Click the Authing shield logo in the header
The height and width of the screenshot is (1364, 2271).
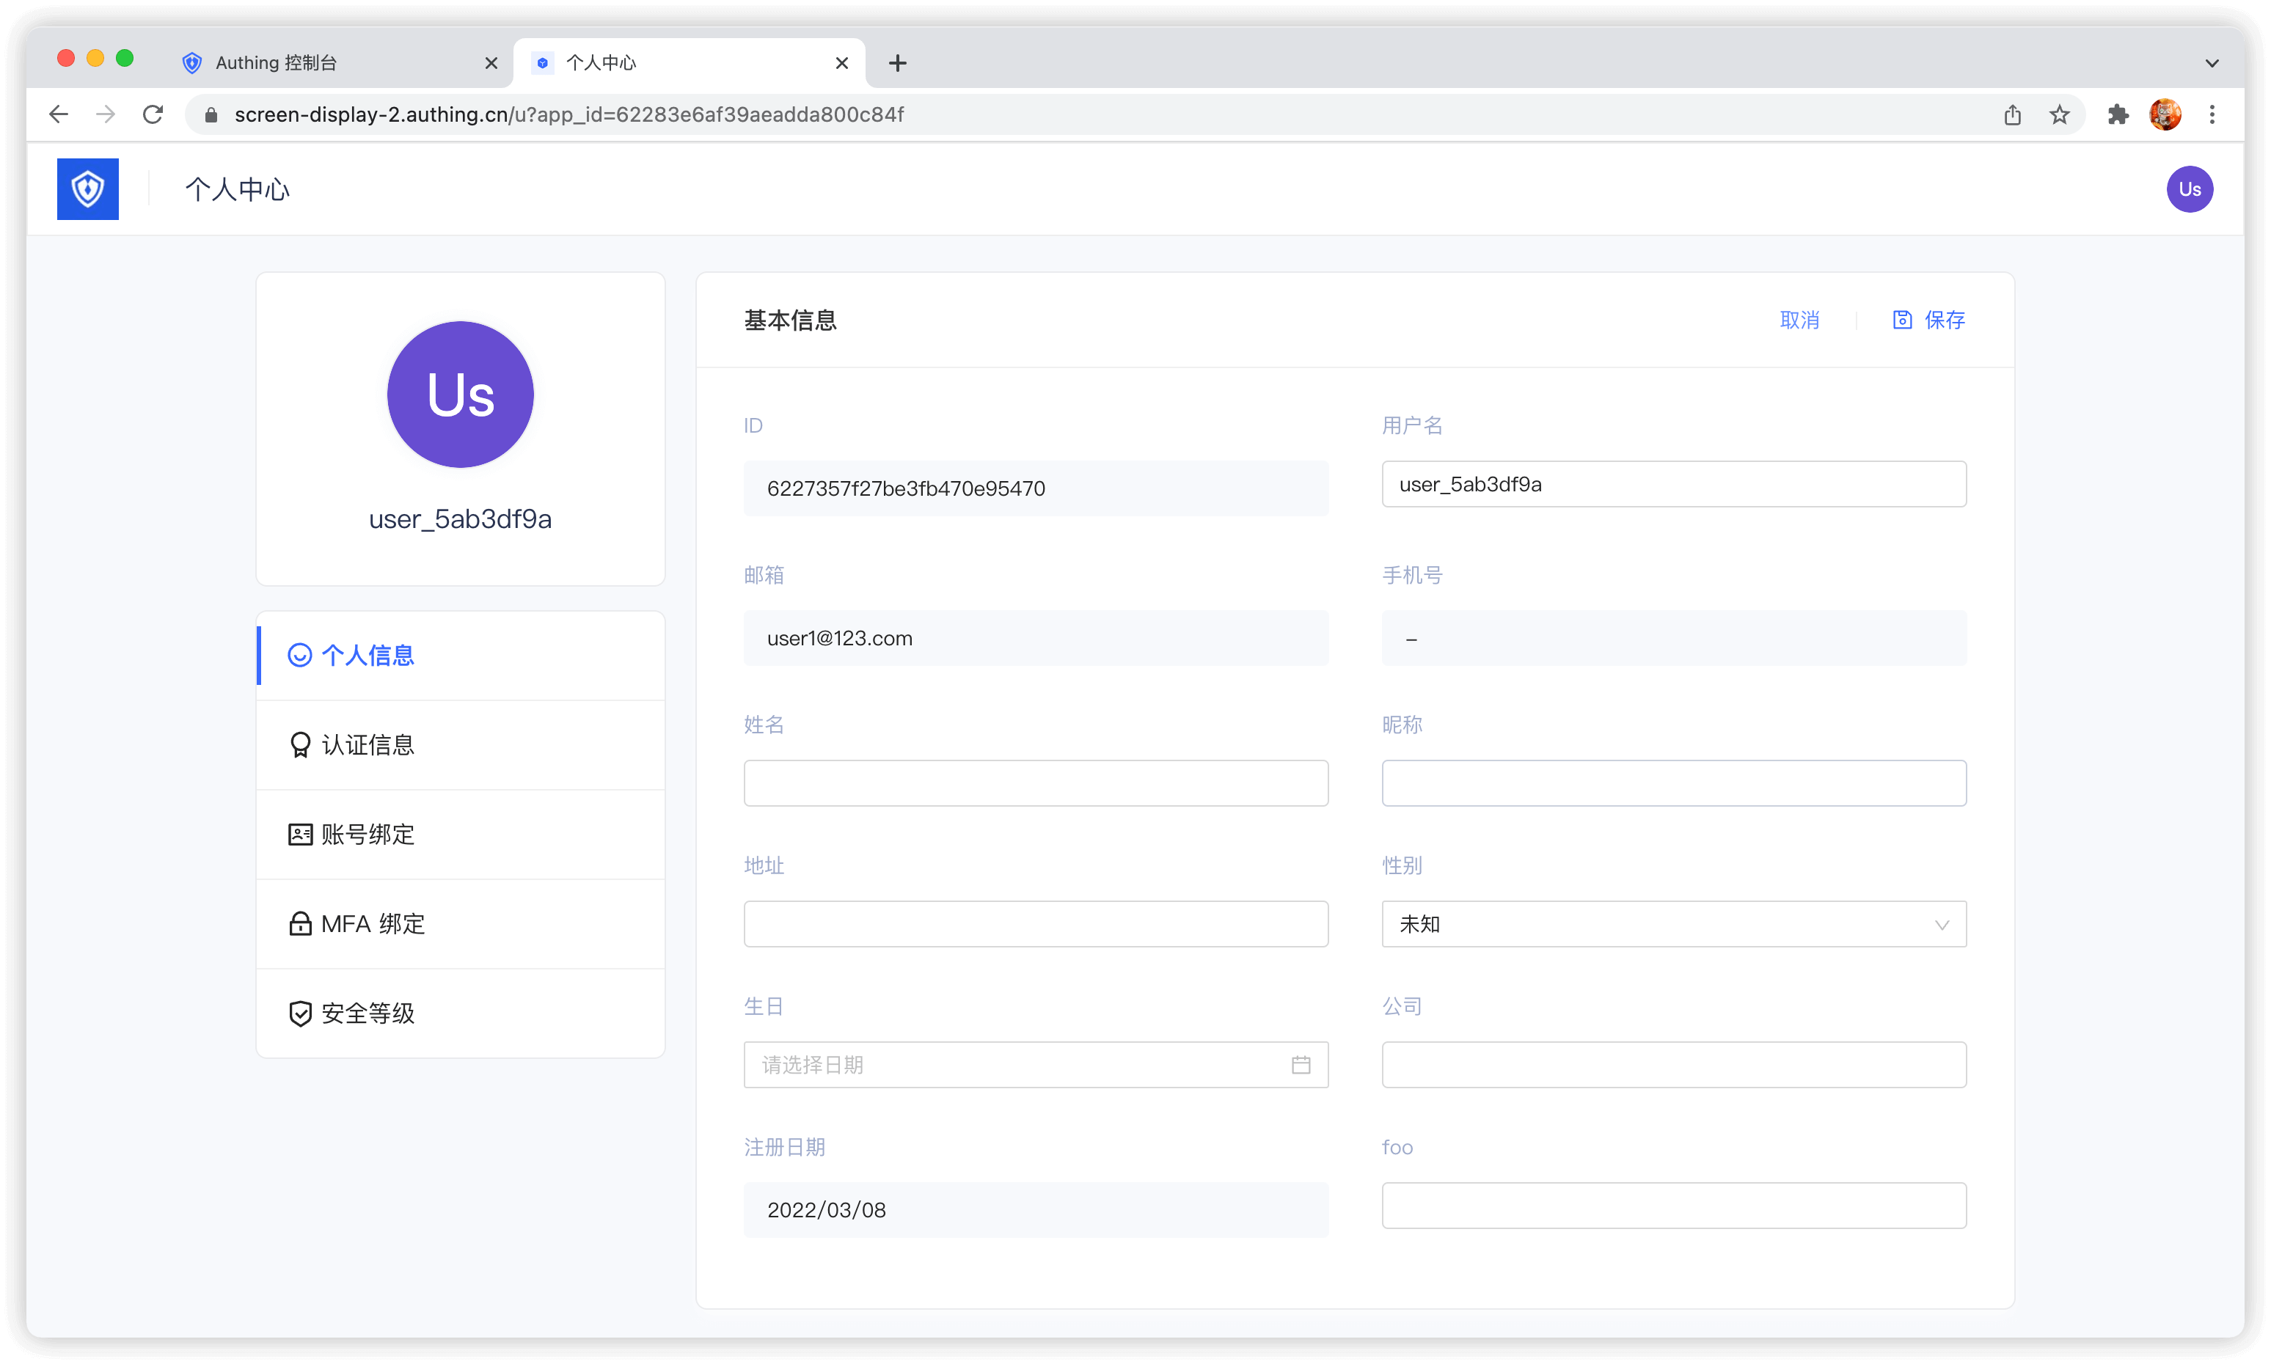(x=87, y=189)
